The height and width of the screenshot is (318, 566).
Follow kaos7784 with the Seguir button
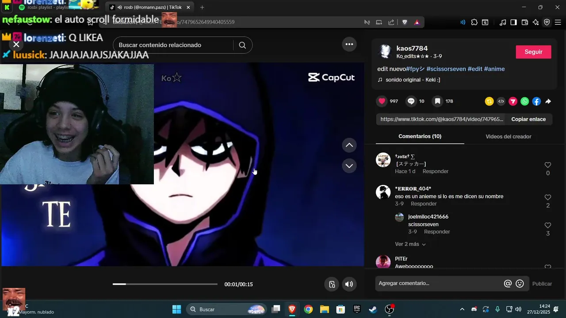[533, 52]
